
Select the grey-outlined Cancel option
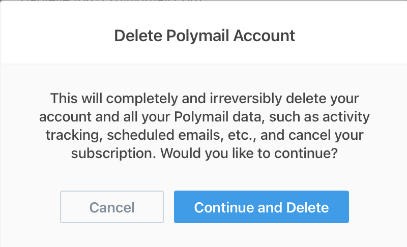point(112,207)
